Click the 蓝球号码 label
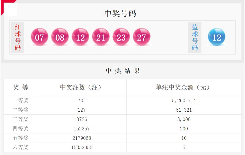Image resolution: width=245 pixels, height=155 pixels. pyautogui.click(x=195, y=38)
